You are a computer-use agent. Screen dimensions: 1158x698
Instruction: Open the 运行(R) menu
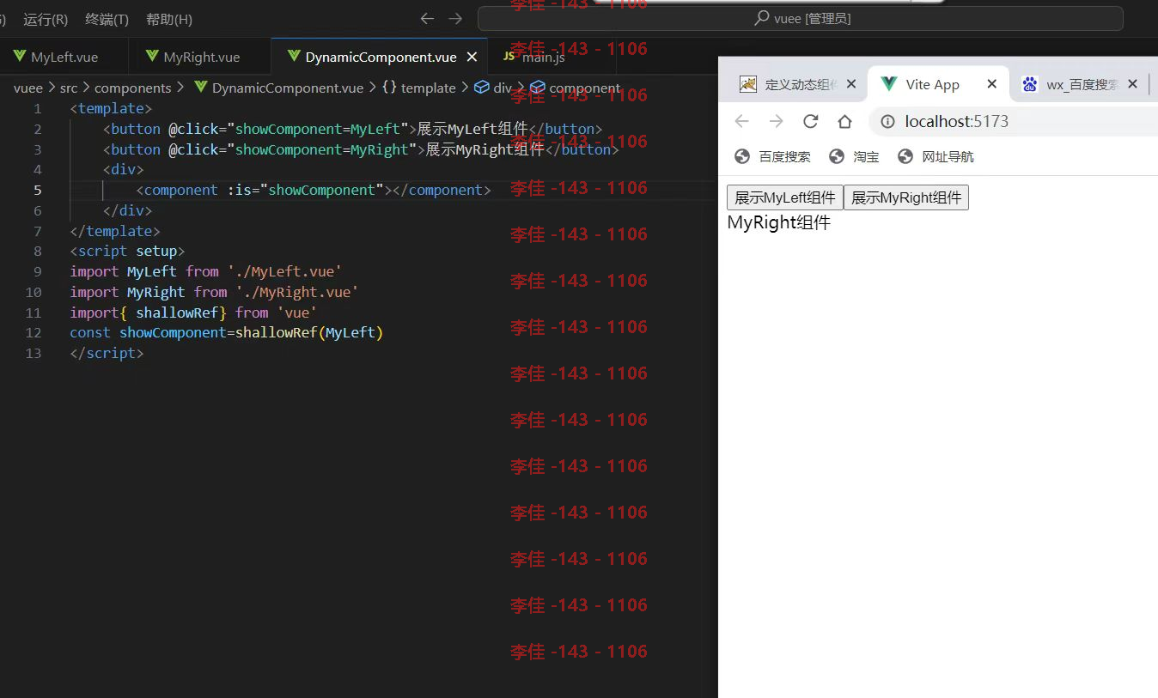pos(46,19)
